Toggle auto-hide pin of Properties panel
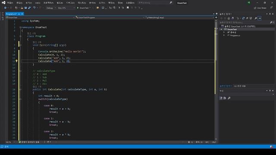 click(270, 91)
